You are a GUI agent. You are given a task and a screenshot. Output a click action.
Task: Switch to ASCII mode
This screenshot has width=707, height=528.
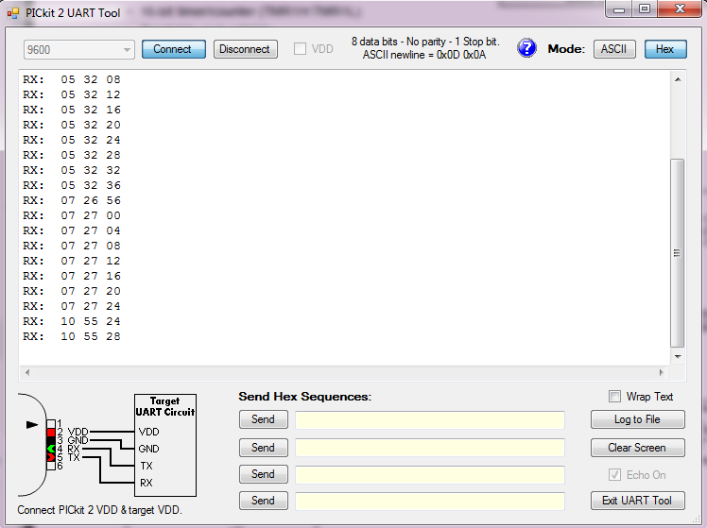[x=614, y=49]
